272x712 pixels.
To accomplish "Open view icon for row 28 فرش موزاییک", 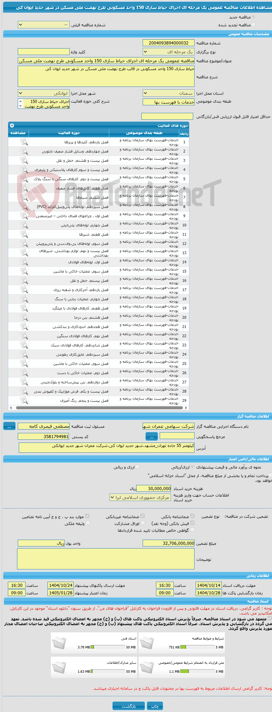I will pyautogui.click(x=24, y=391).
